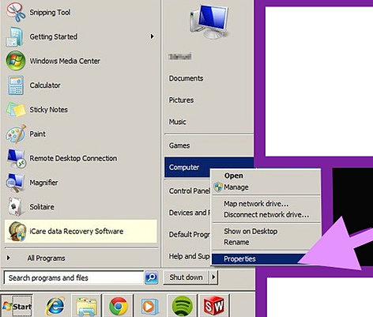Screen dimensions: 373x317
Task: Launch Google Chrome from taskbar
Action: [x=119, y=306]
